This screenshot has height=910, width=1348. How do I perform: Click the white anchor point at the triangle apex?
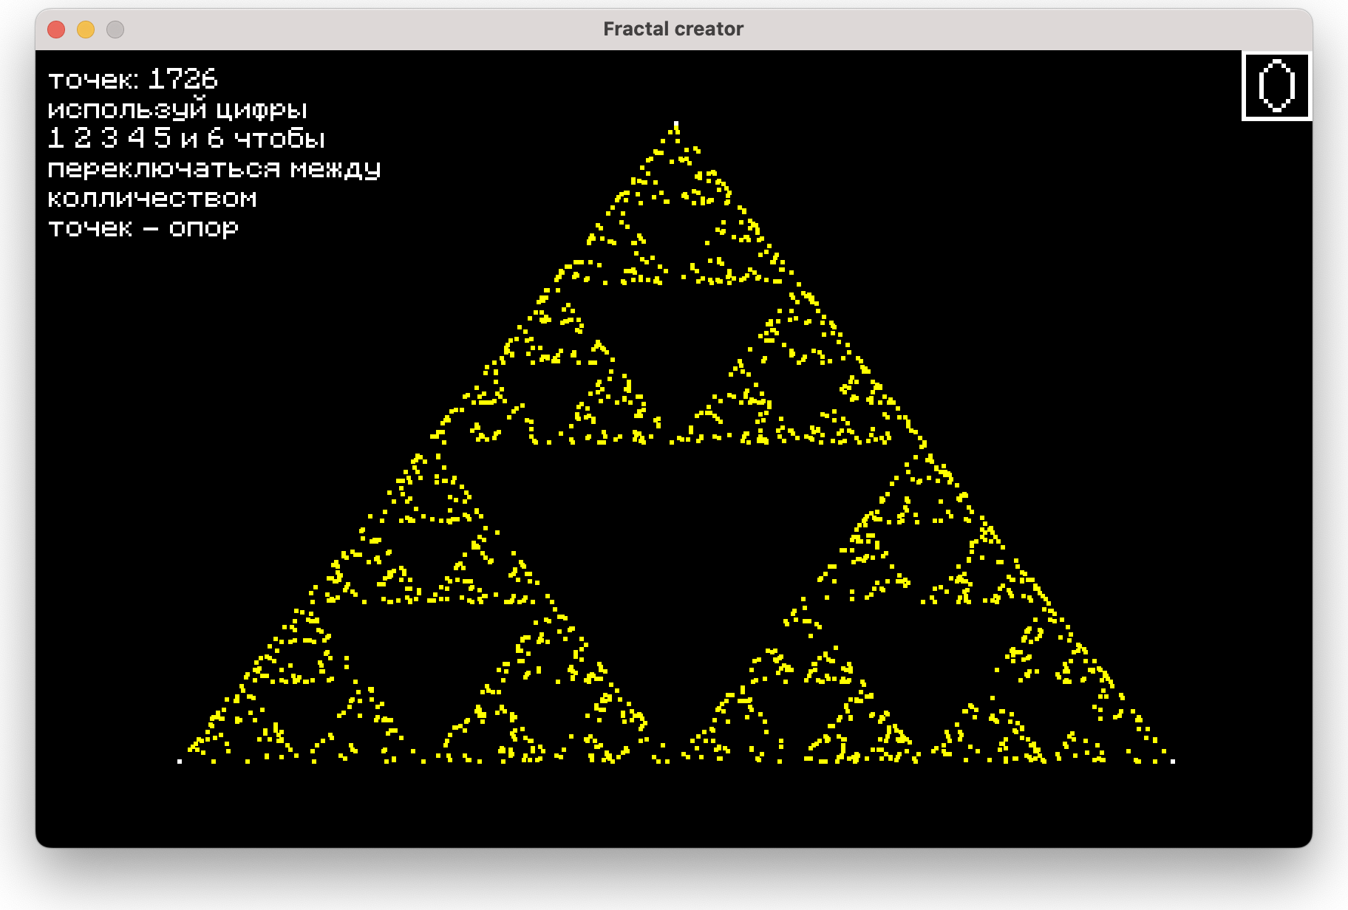(676, 124)
